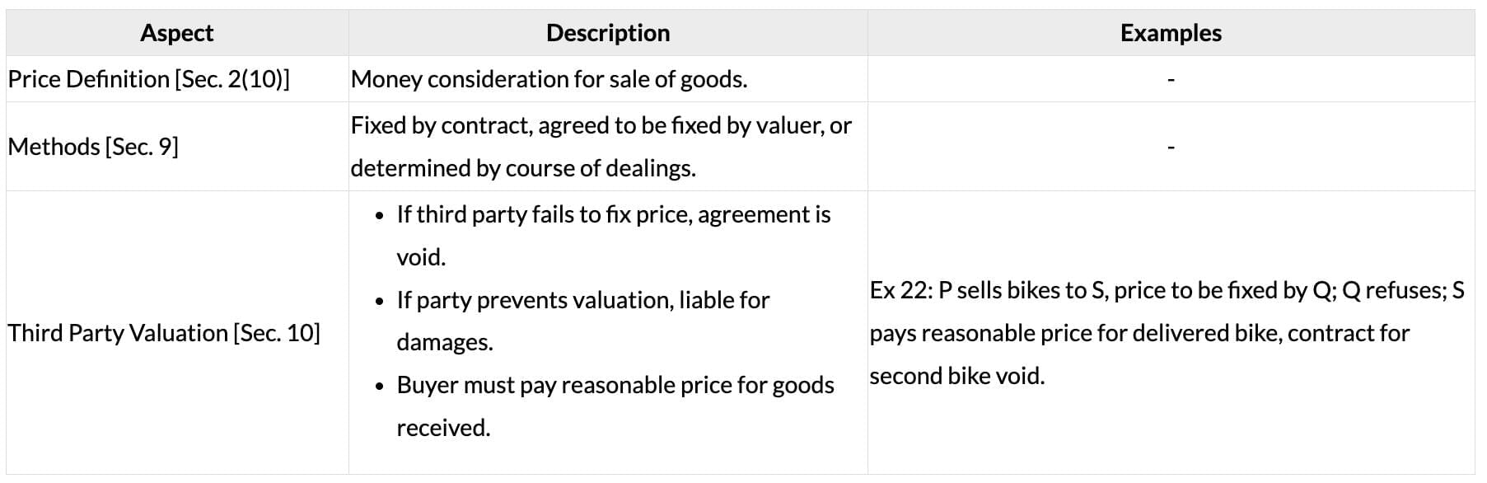Select the Third Party Valuation [Sec. 10] cell

[x=164, y=333]
